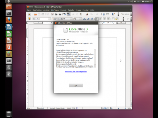Screen dimensions: 158x118
Task: Open the New document dropdown arrow
Action: [x=32, y=14]
